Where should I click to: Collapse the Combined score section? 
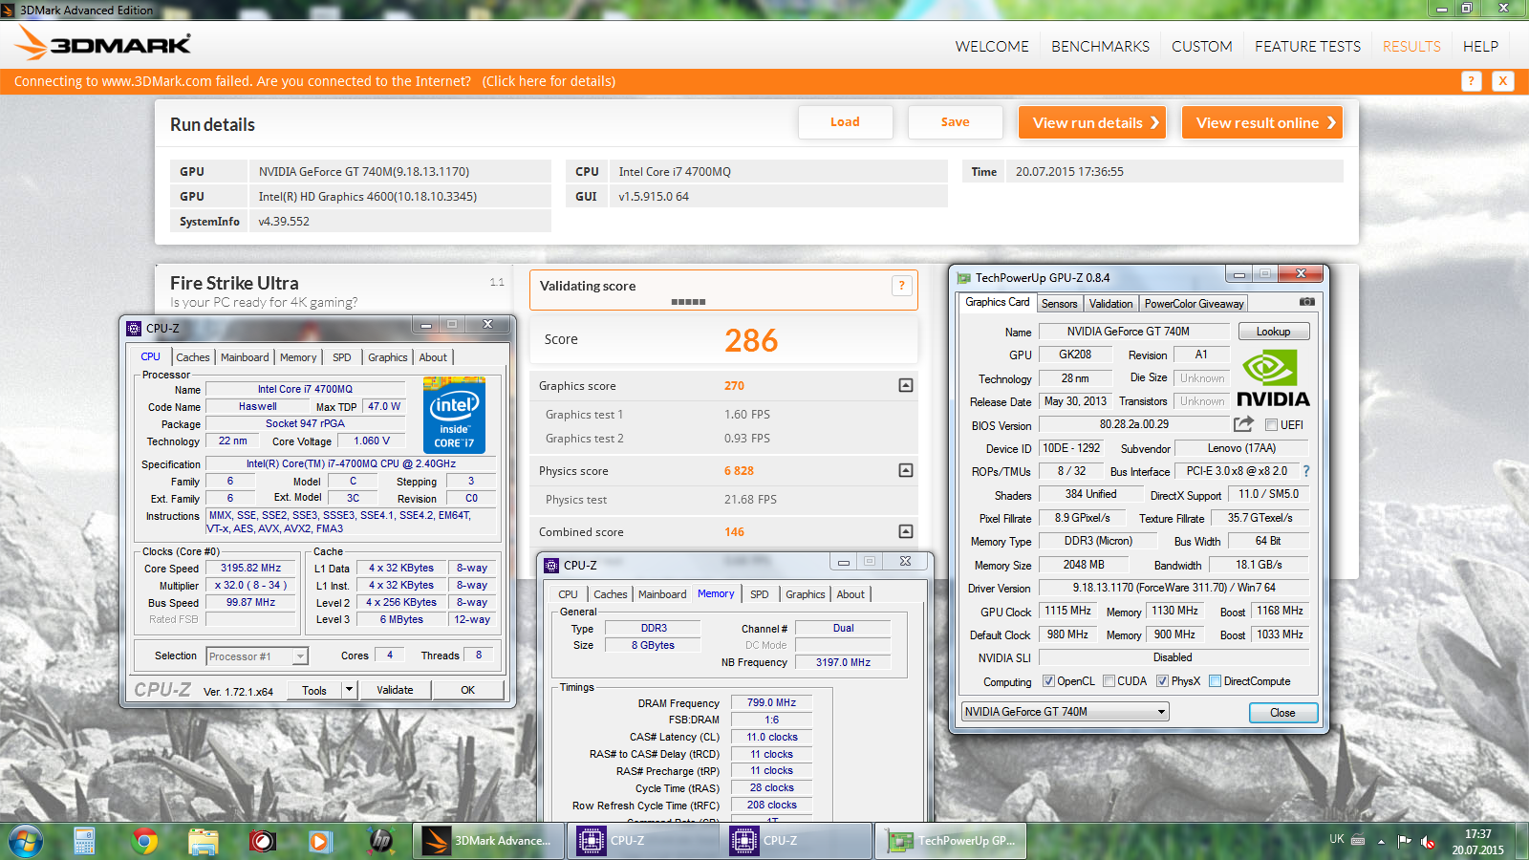pos(906,531)
